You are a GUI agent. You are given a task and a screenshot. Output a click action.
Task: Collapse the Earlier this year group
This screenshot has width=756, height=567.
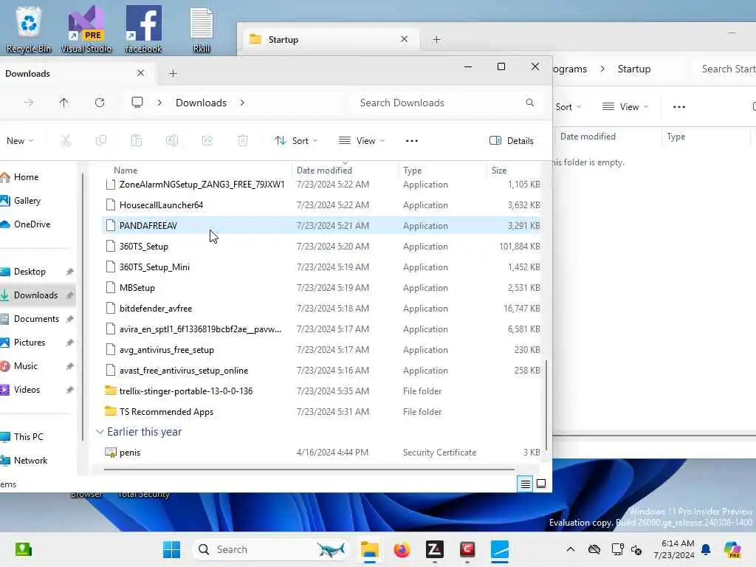(100, 432)
